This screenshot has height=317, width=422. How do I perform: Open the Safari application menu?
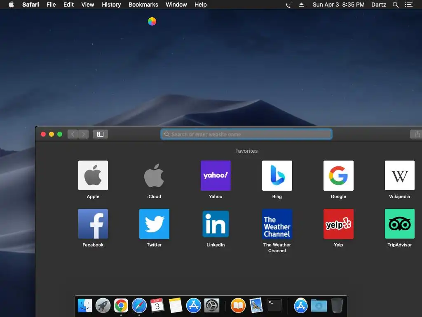coord(30,5)
